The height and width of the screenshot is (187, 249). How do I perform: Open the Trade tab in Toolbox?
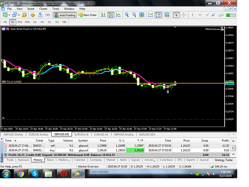coord(10,160)
